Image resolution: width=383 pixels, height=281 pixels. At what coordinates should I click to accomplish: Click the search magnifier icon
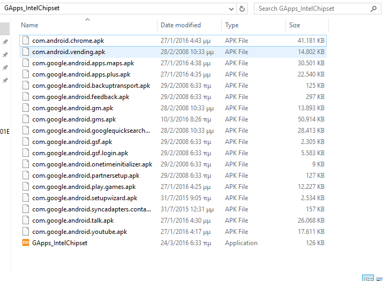[x=373, y=9]
